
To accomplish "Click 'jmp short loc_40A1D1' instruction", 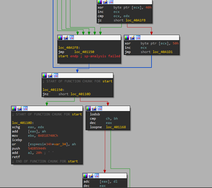I will (x=149, y=52).
